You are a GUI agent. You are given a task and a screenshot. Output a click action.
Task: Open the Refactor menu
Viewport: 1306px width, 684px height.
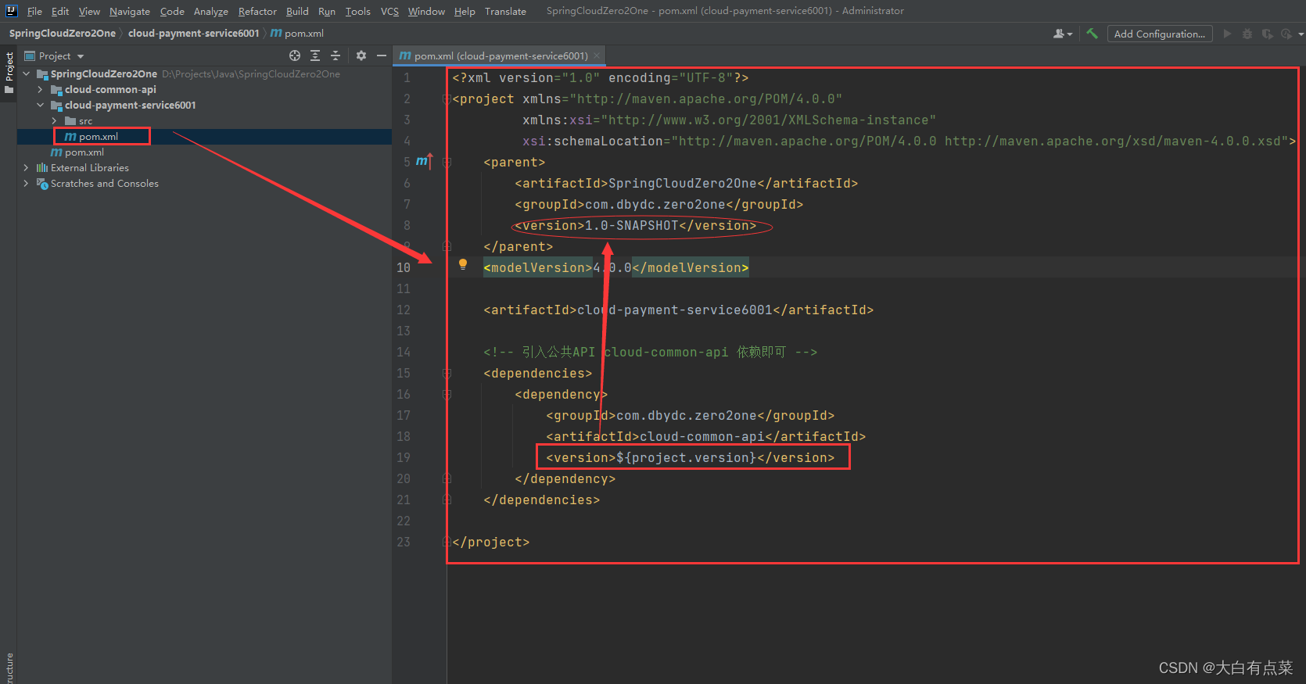coord(257,11)
